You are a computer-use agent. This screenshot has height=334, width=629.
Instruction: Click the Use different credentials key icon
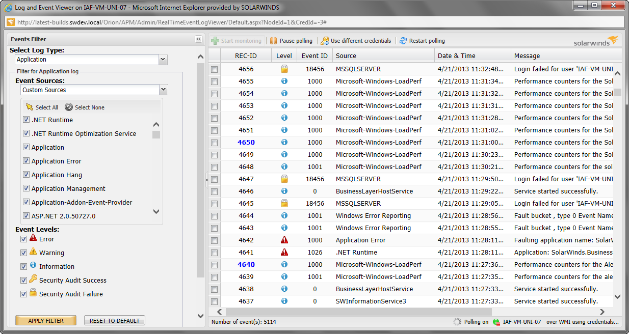(x=325, y=41)
